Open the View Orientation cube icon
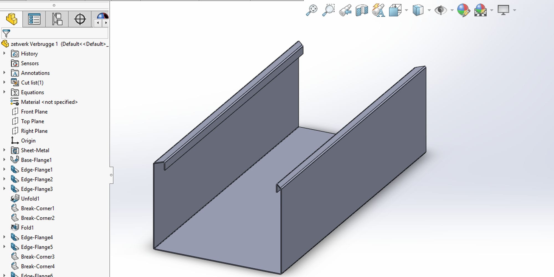This screenshot has height=277, width=554. tap(395, 10)
